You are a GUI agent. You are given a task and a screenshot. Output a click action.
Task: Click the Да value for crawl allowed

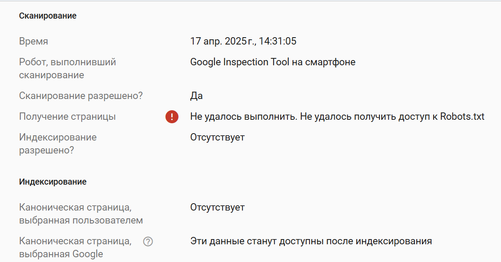pos(197,96)
